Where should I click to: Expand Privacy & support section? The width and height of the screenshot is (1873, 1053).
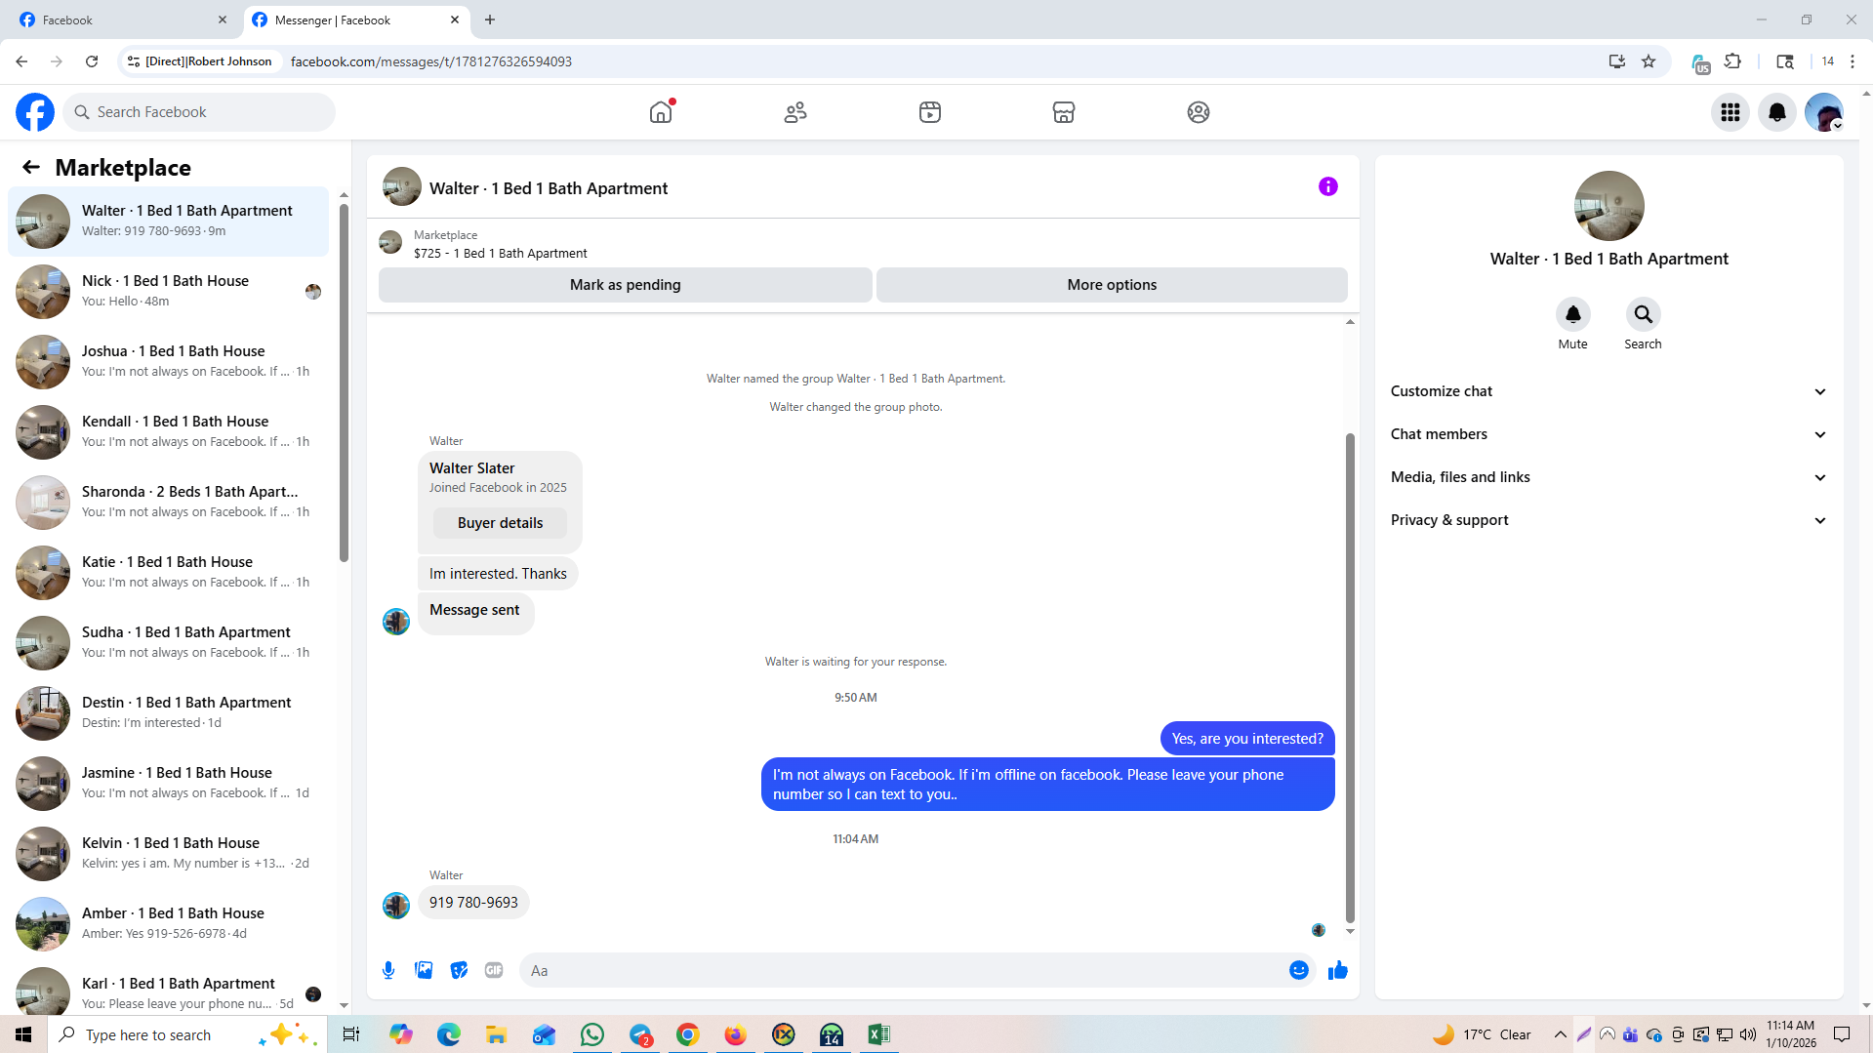[1608, 520]
